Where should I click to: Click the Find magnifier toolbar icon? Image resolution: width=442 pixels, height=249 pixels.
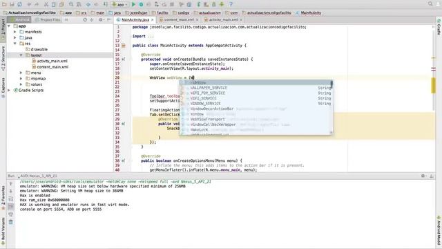(71, 4)
